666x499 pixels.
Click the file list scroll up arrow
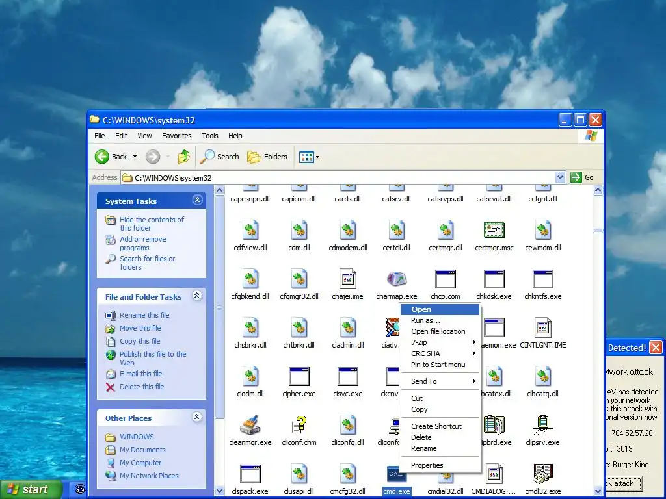(x=598, y=190)
